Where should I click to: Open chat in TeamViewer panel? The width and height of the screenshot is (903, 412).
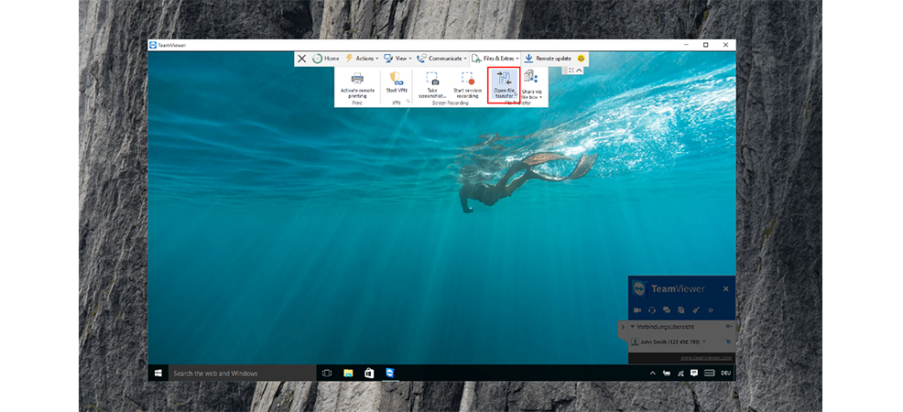click(x=667, y=310)
